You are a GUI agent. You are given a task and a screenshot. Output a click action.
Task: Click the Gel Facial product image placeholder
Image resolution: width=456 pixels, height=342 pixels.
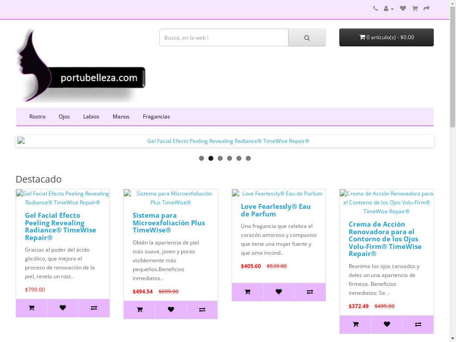click(63, 198)
